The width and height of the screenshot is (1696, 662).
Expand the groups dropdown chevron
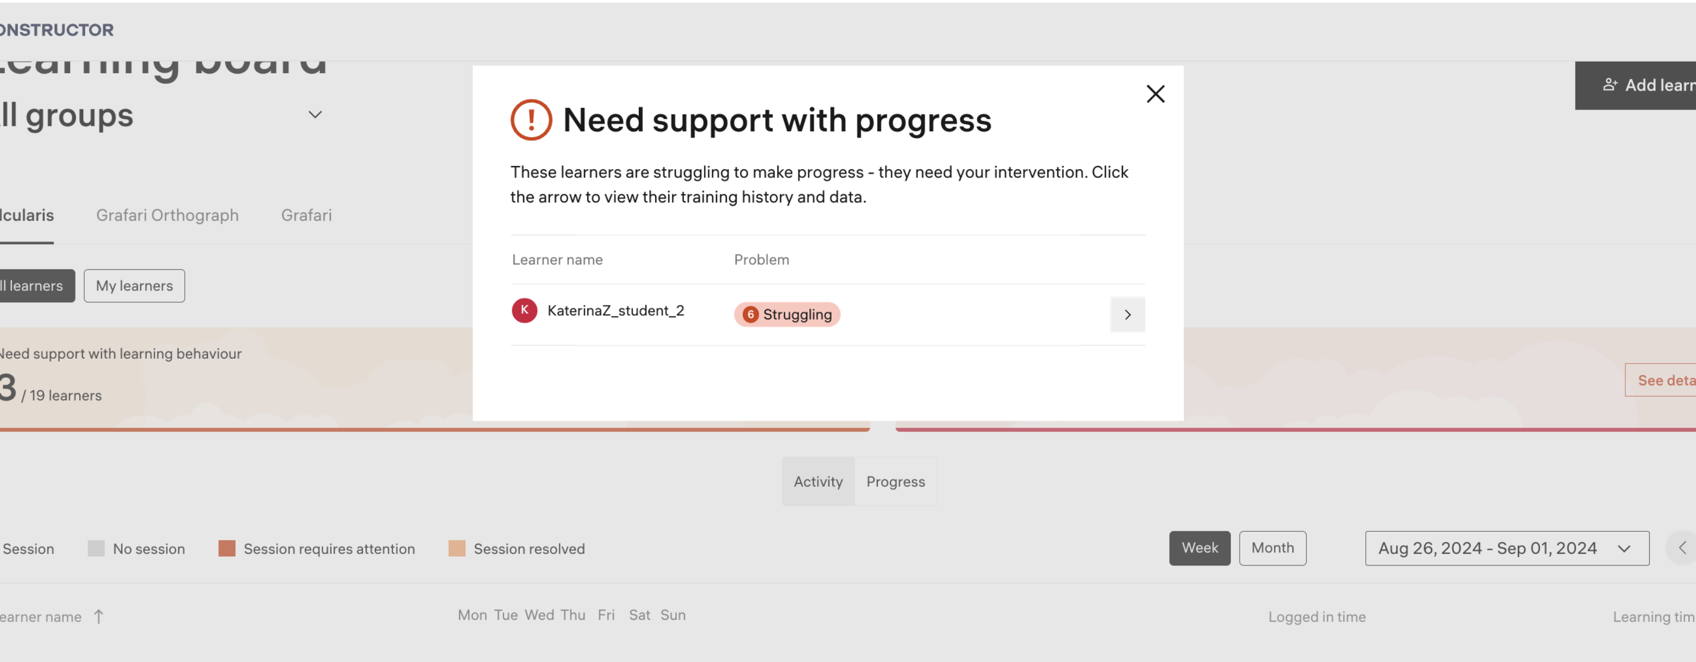316,114
